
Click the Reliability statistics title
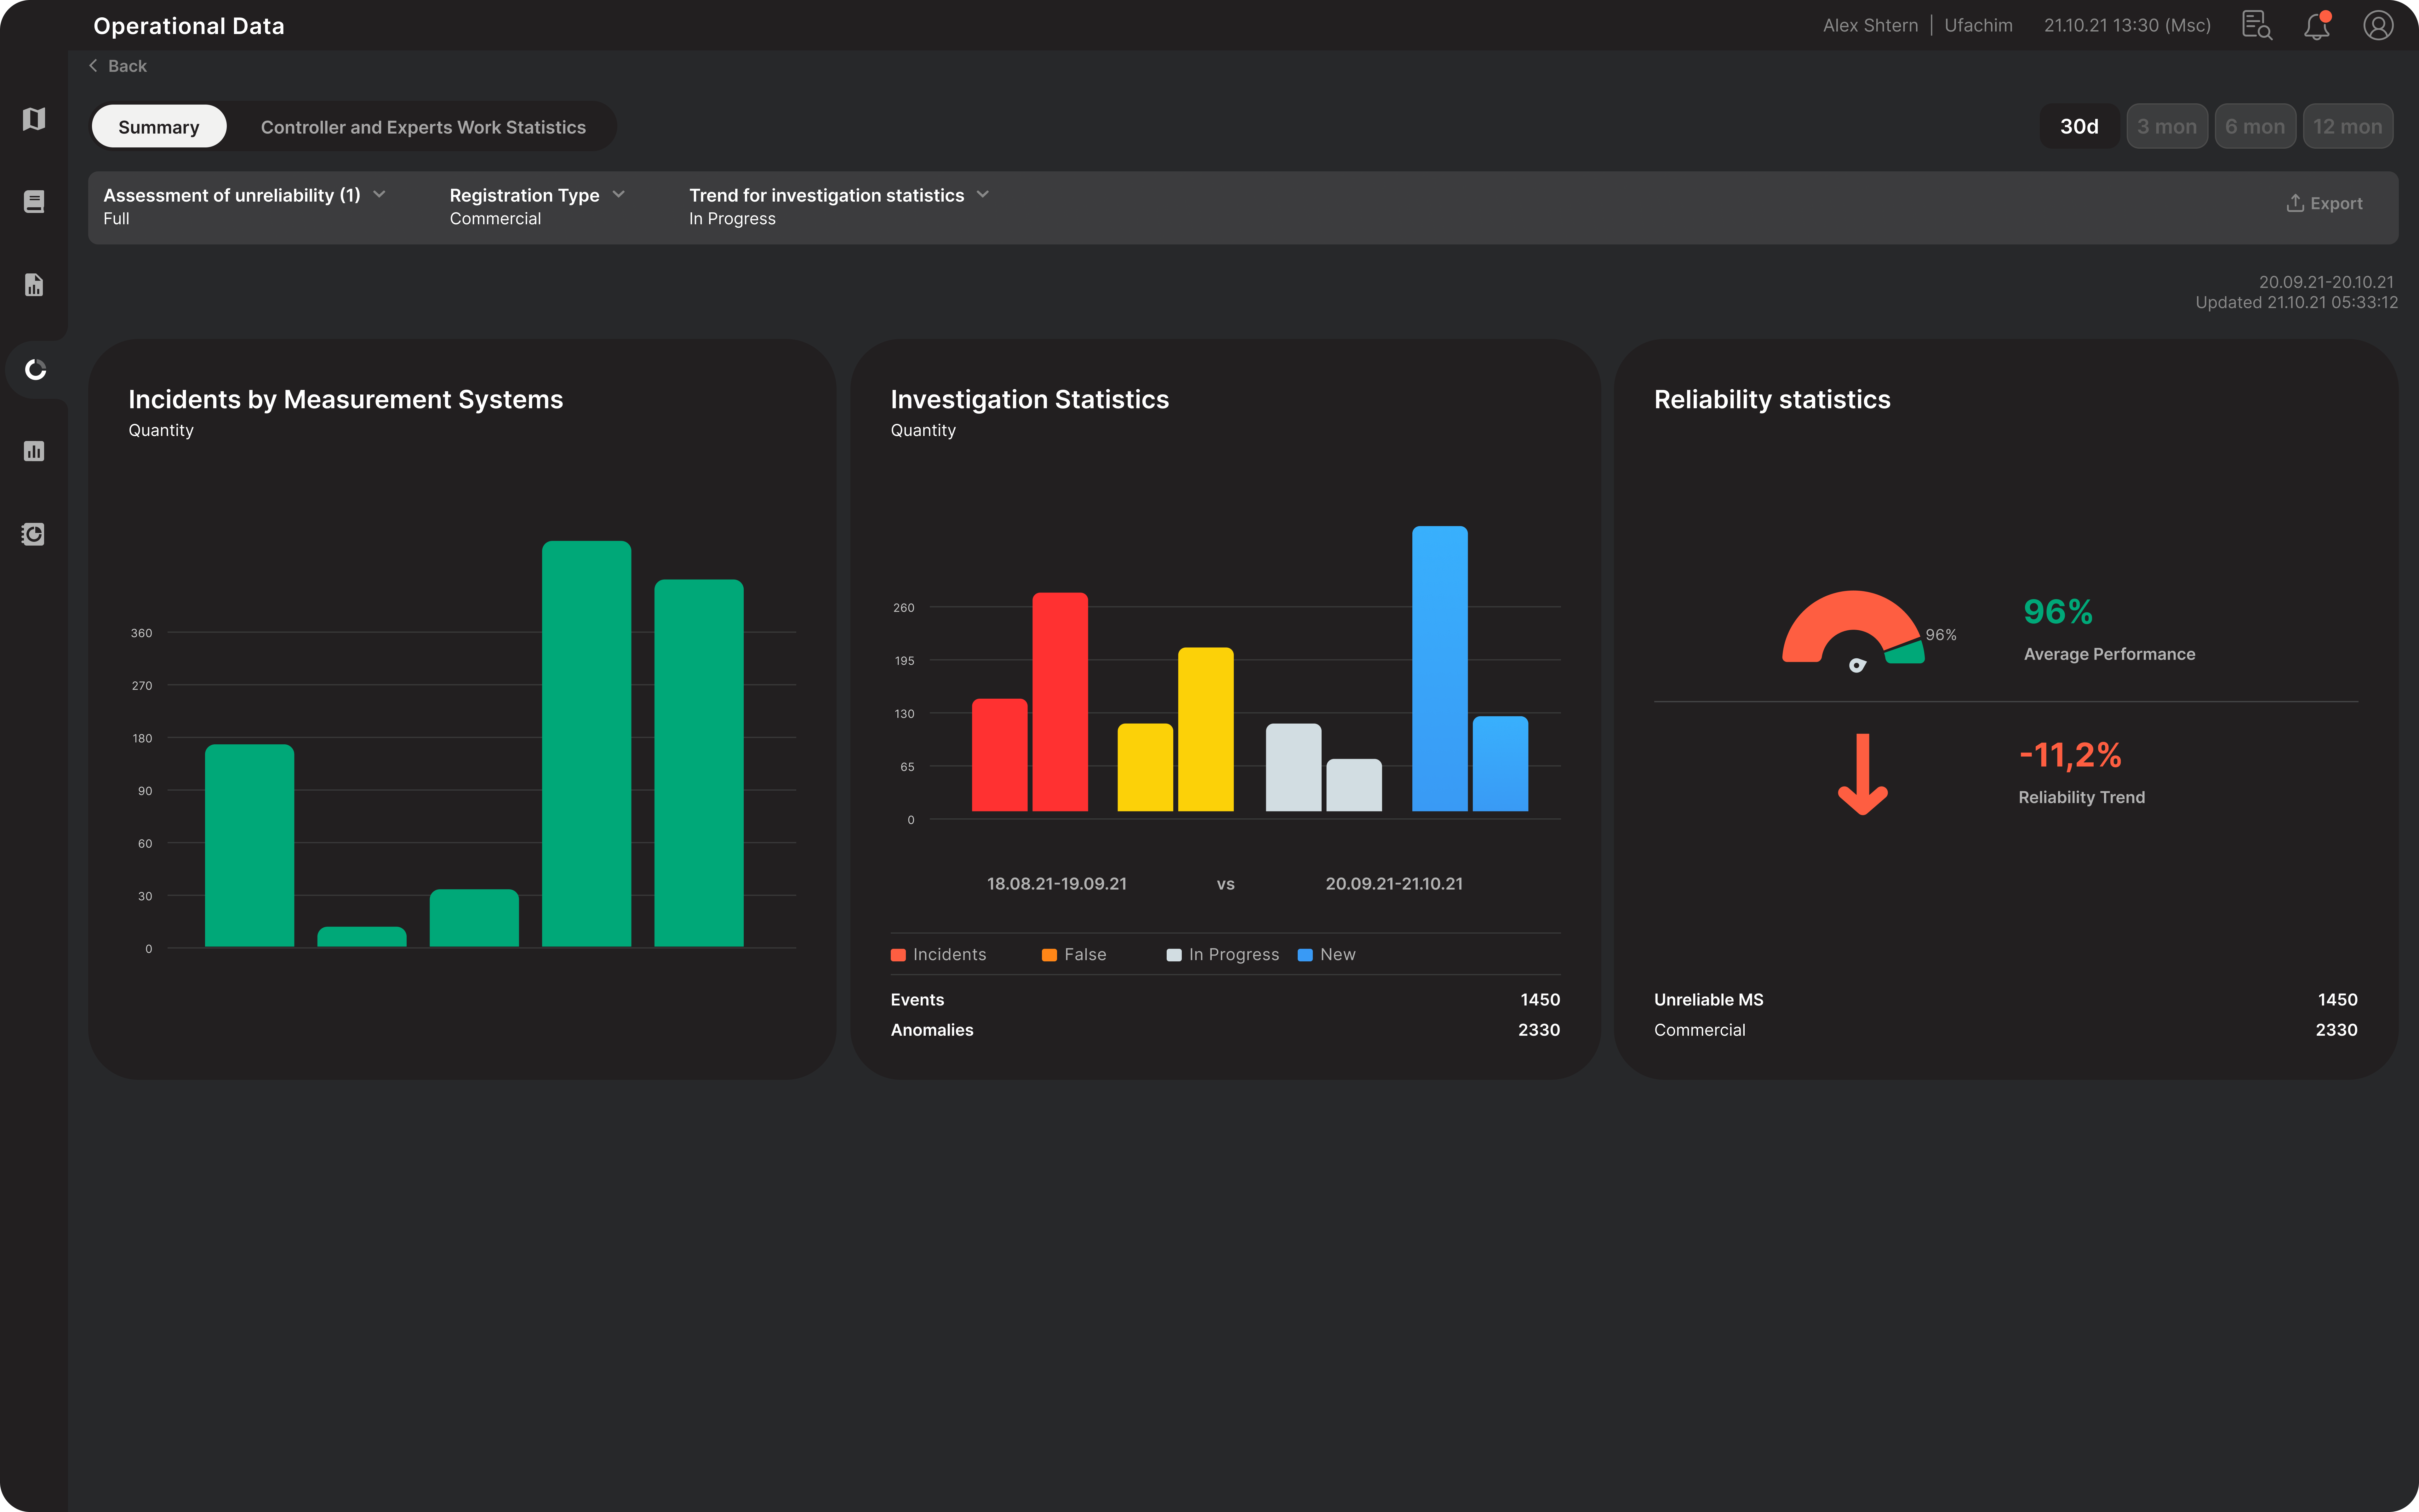pos(1772,400)
